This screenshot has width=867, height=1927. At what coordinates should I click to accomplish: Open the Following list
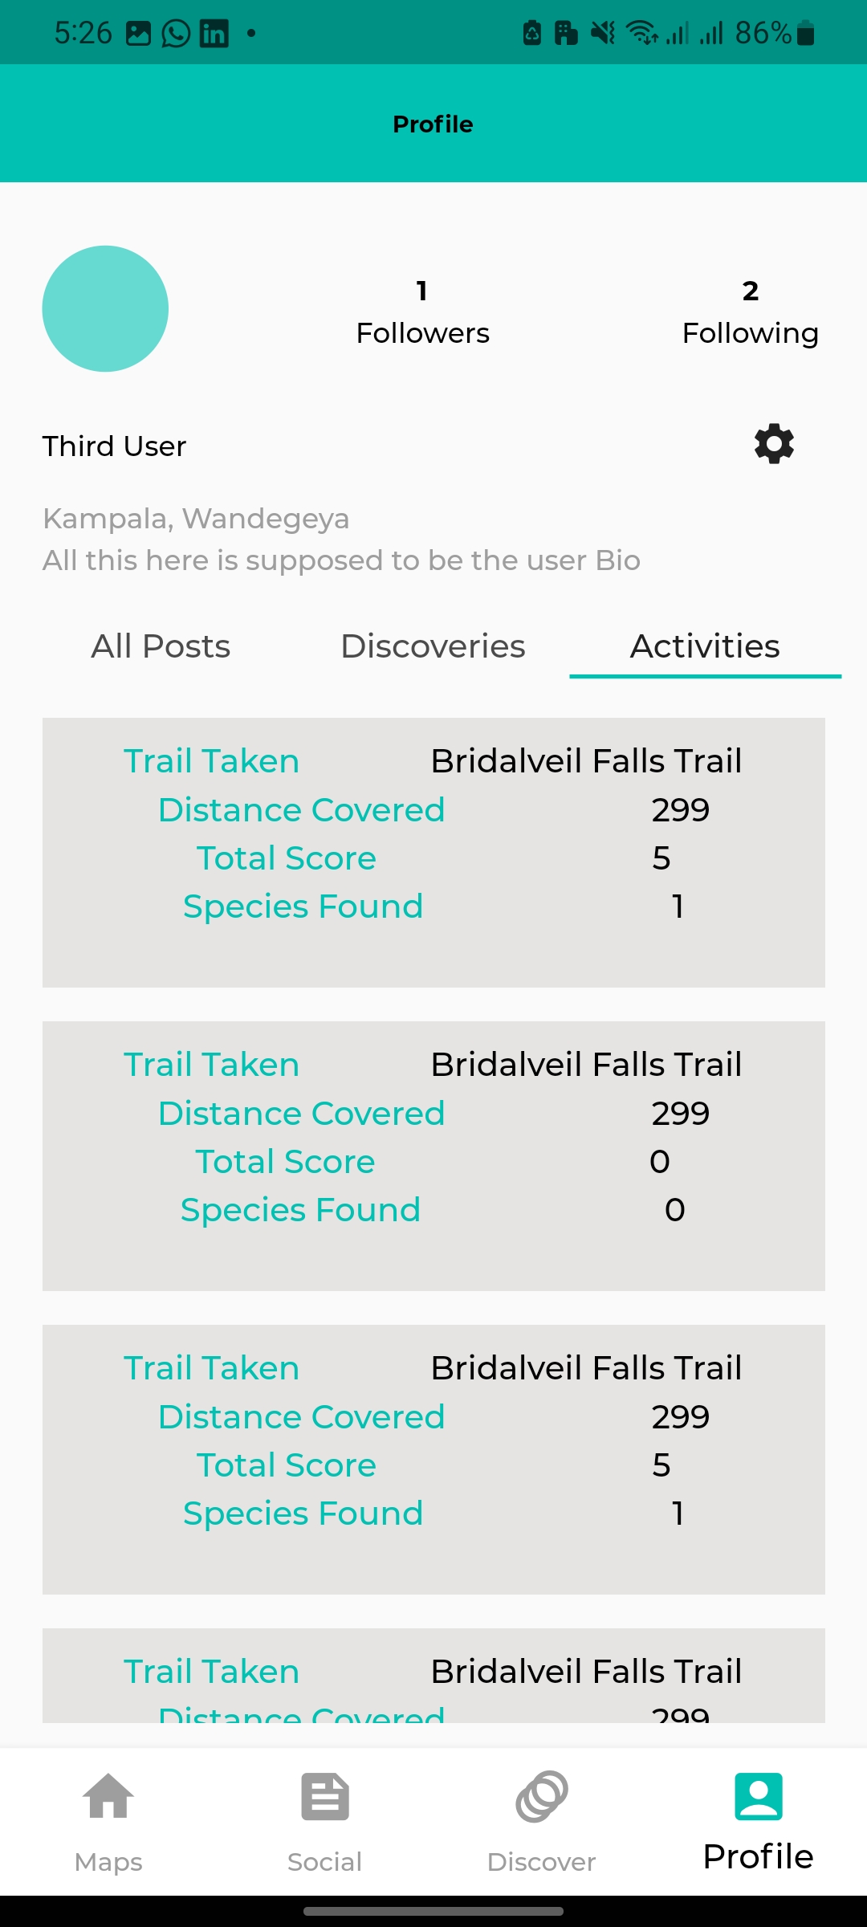750,313
